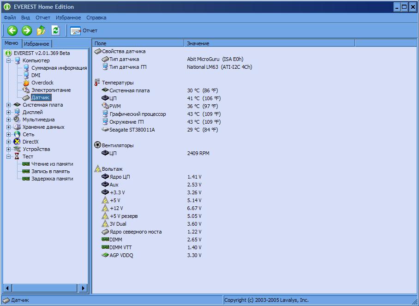Expand the Устройства tree node

pyautogui.click(x=9, y=149)
